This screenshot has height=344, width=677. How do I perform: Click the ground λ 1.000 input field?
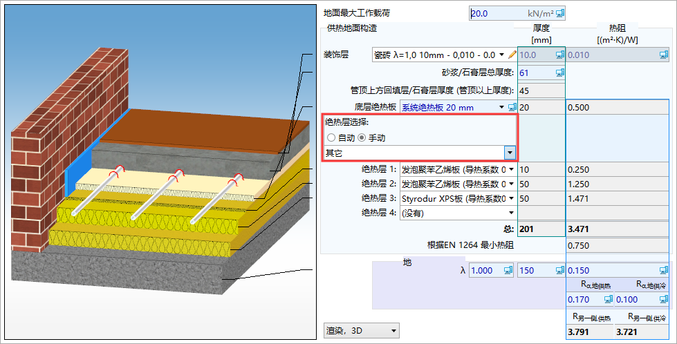point(484,271)
